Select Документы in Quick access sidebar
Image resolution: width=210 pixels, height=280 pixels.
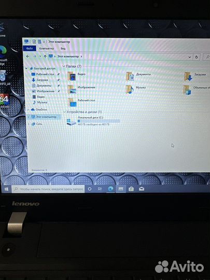pyautogui.click(x=44, y=86)
